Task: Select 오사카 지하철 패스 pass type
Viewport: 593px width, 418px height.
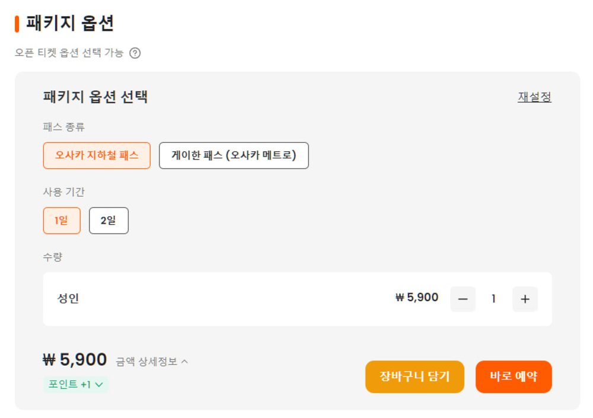Action: 97,155
